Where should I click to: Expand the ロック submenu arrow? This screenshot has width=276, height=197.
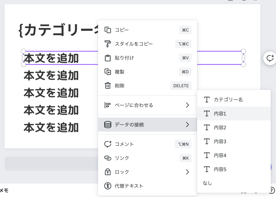[x=187, y=172]
